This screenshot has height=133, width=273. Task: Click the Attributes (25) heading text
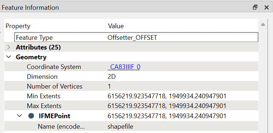coord(38,47)
